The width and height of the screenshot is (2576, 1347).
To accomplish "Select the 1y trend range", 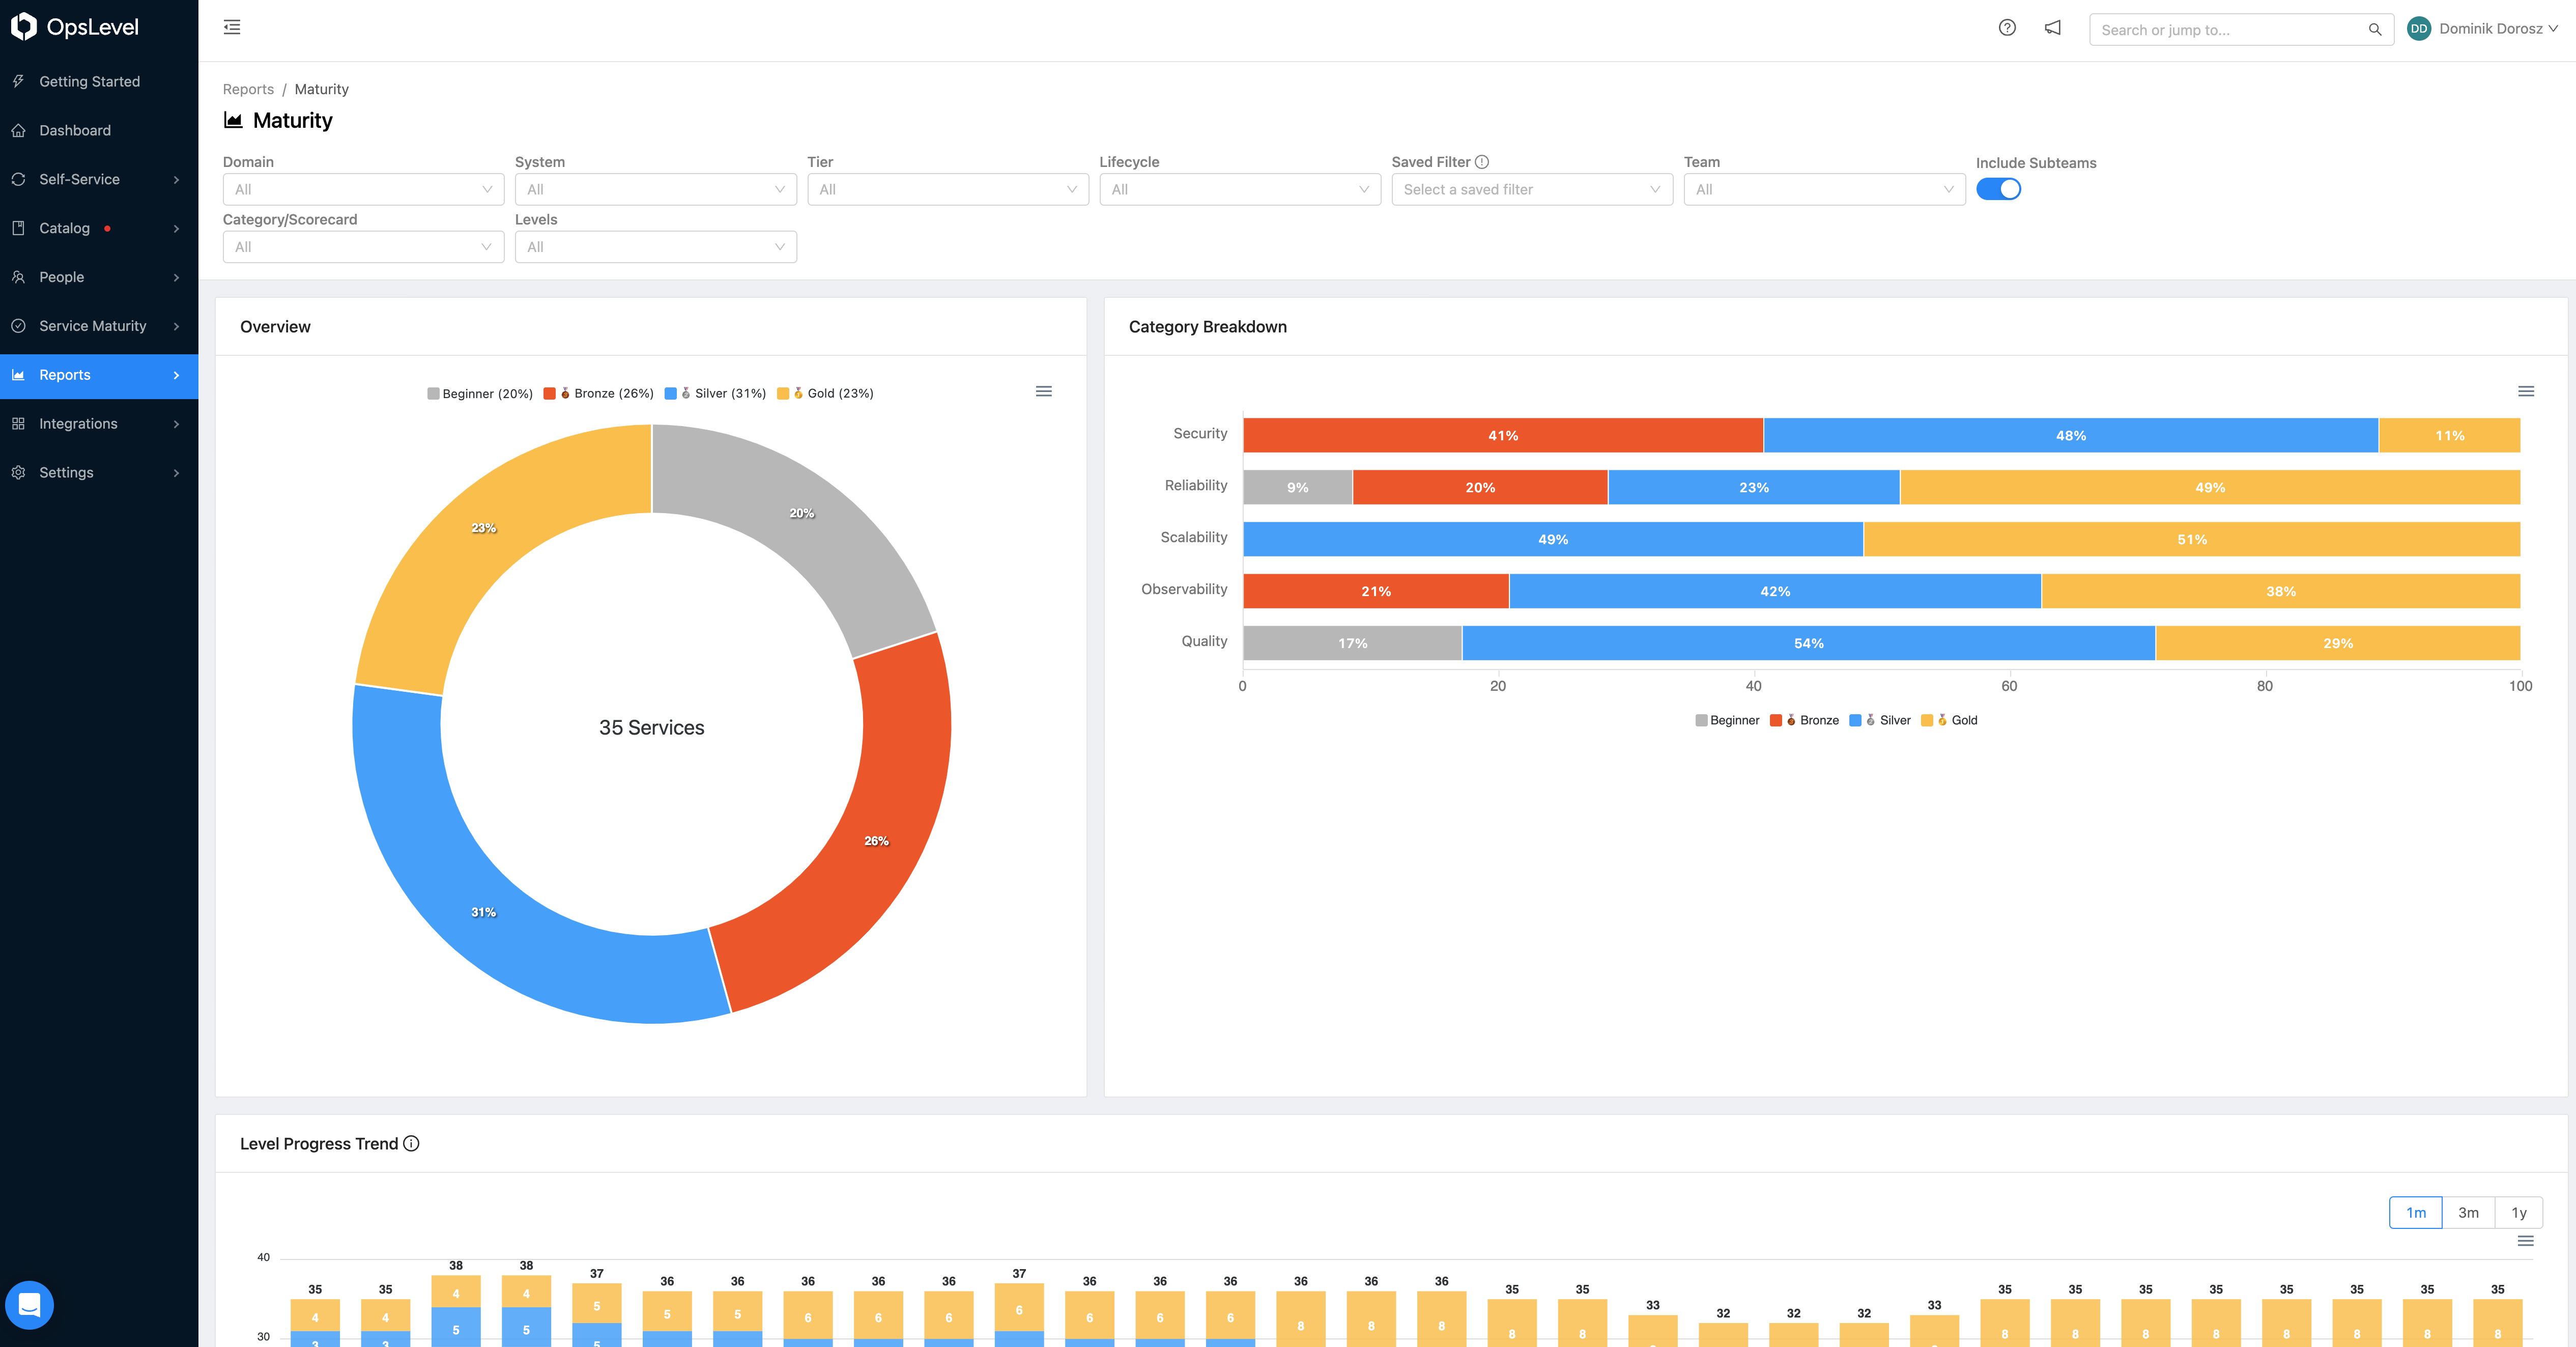I will click(x=2518, y=1212).
